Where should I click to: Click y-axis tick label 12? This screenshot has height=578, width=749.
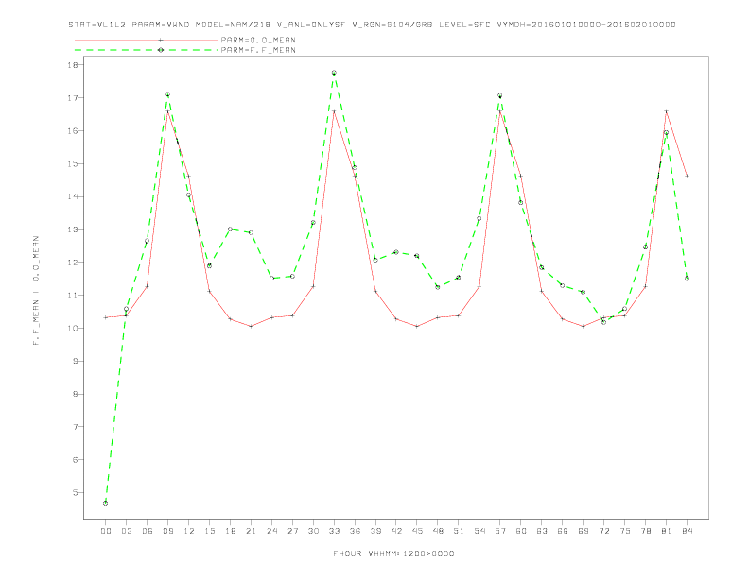(75, 263)
